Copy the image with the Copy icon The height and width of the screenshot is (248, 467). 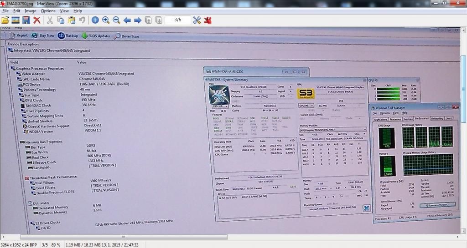61,20
